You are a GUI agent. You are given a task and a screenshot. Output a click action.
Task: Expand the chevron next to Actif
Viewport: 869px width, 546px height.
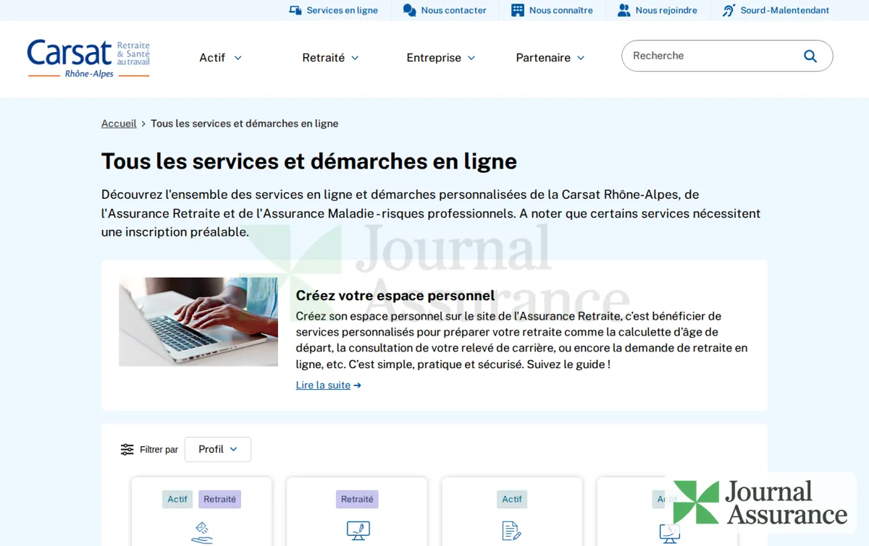[238, 58]
